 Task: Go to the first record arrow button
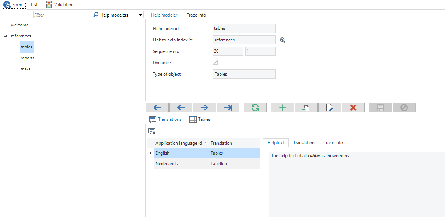pos(157,108)
